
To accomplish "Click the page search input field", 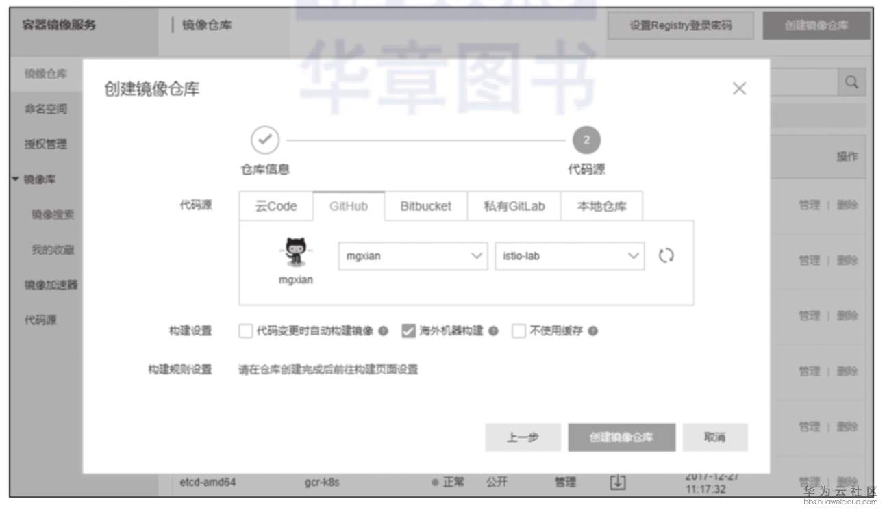I will click(x=804, y=82).
